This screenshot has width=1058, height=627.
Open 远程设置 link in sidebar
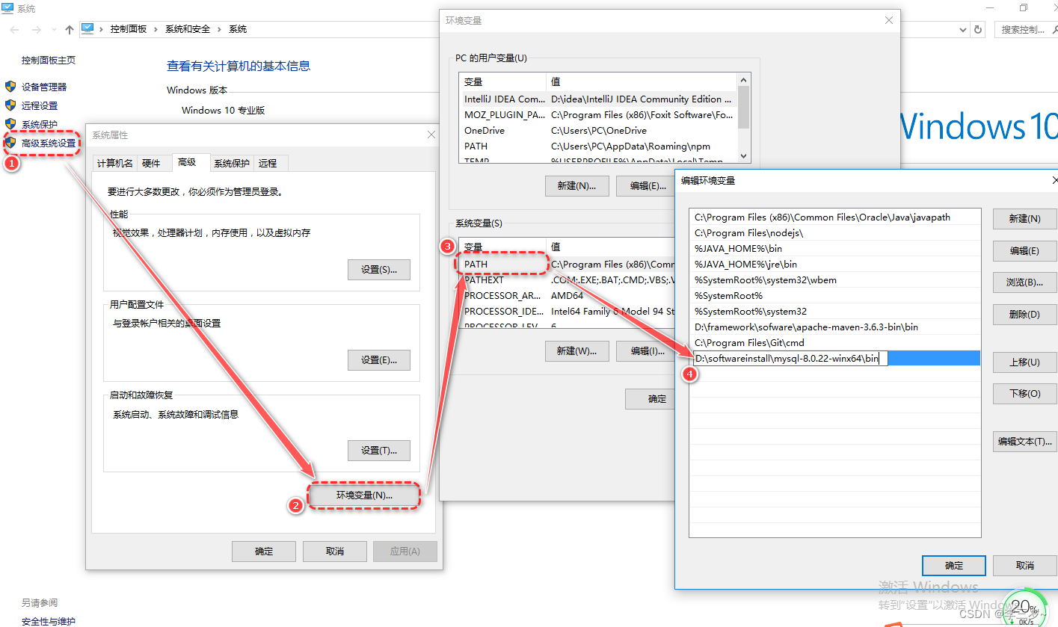pyautogui.click(x=40, y=105)
